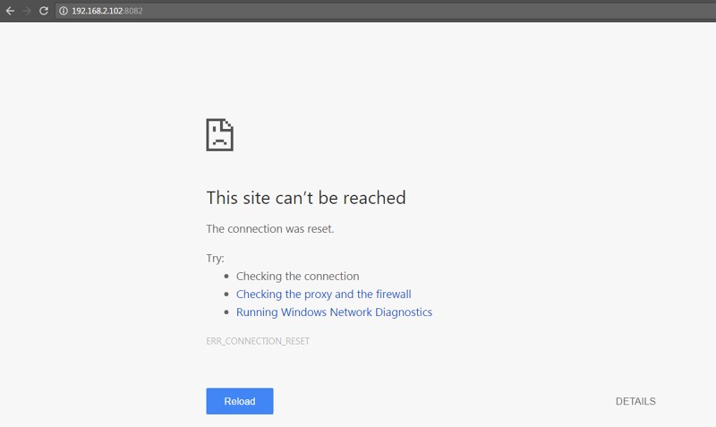Viewport: 716px width, 427px height.
Task: Click the ERR_CONNECTION_RESET error code
Action: pyautogui.click(x=258, y=341)
